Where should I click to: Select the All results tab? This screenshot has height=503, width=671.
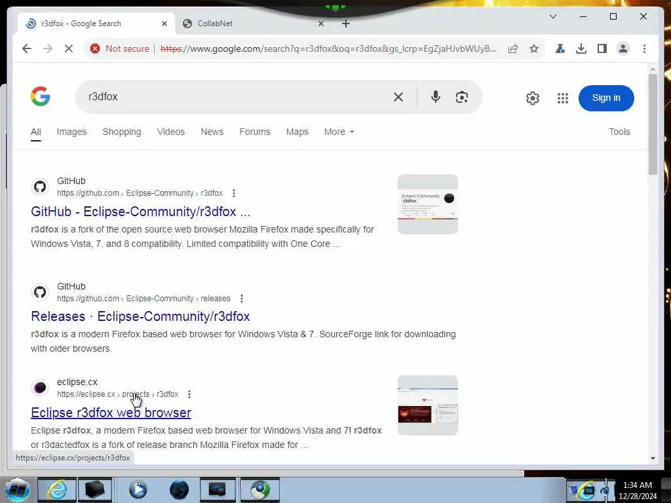36,132
